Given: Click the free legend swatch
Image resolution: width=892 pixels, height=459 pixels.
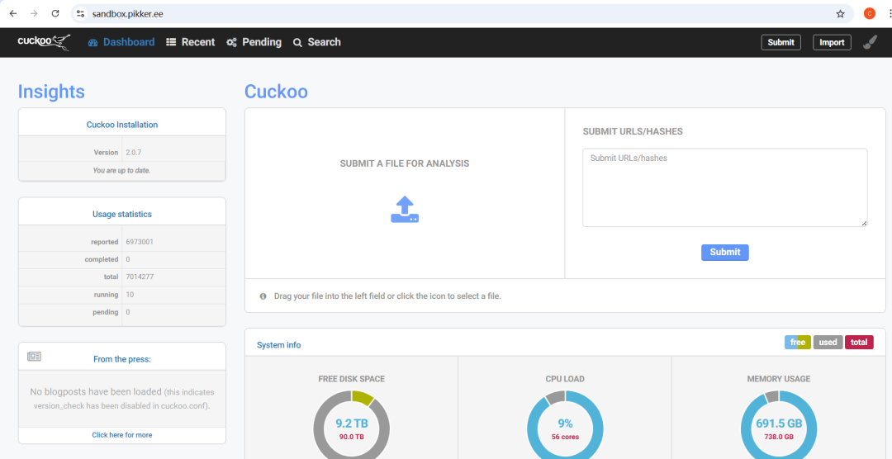Looking at the screenshot, I should [798, 343].
